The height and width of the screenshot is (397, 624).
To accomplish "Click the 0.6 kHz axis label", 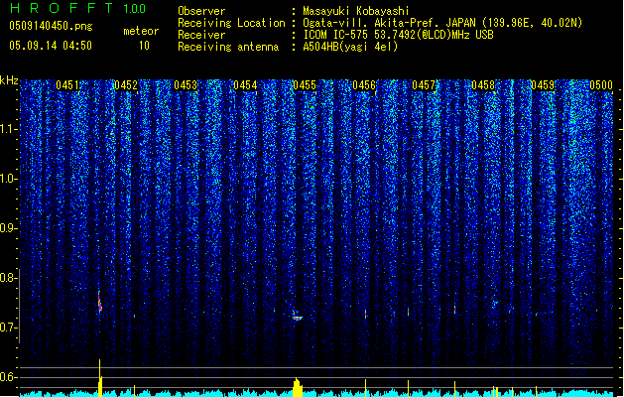I will pyautogui.click(x=9, y=377).
